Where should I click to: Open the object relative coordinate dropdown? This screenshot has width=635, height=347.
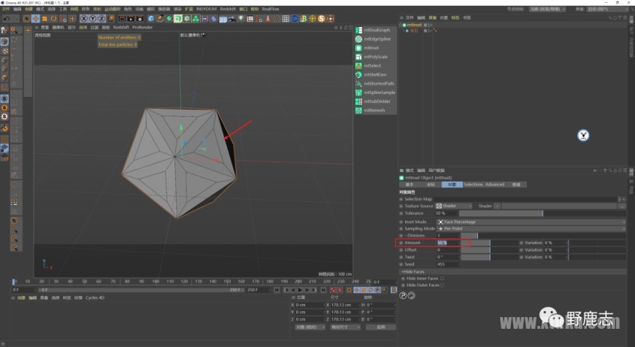(309, 327)
